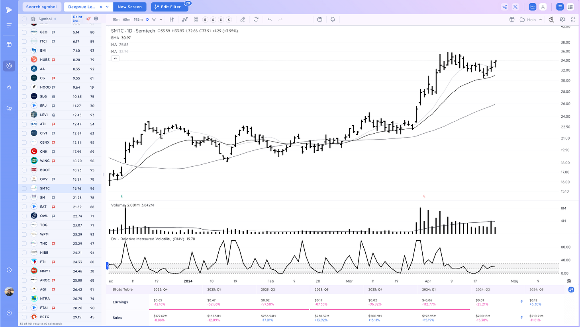The image size is (580, 327).
Task: Open the sidebar menu lines icon
Action: pos(9,25)
